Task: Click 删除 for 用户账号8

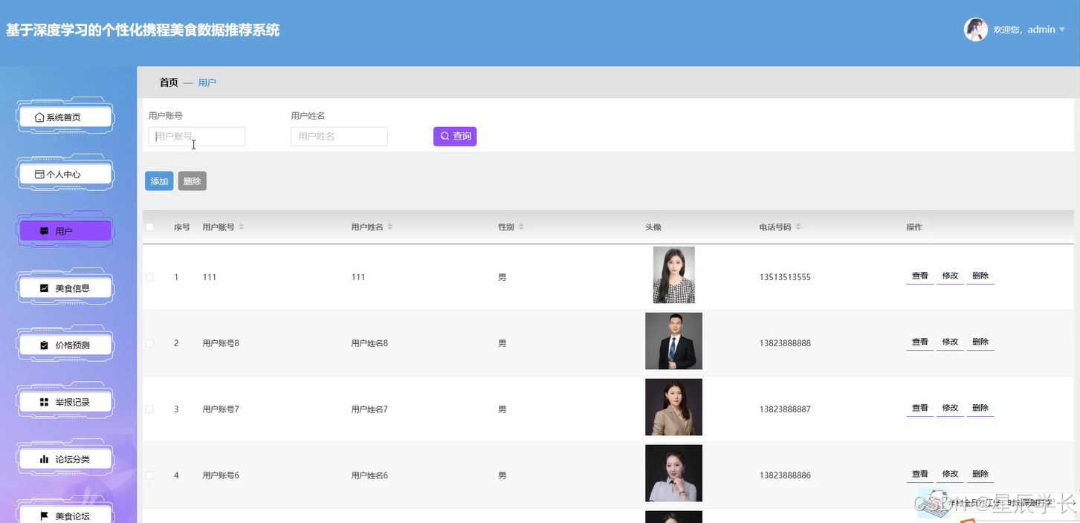Action: (x=980, y=342)
